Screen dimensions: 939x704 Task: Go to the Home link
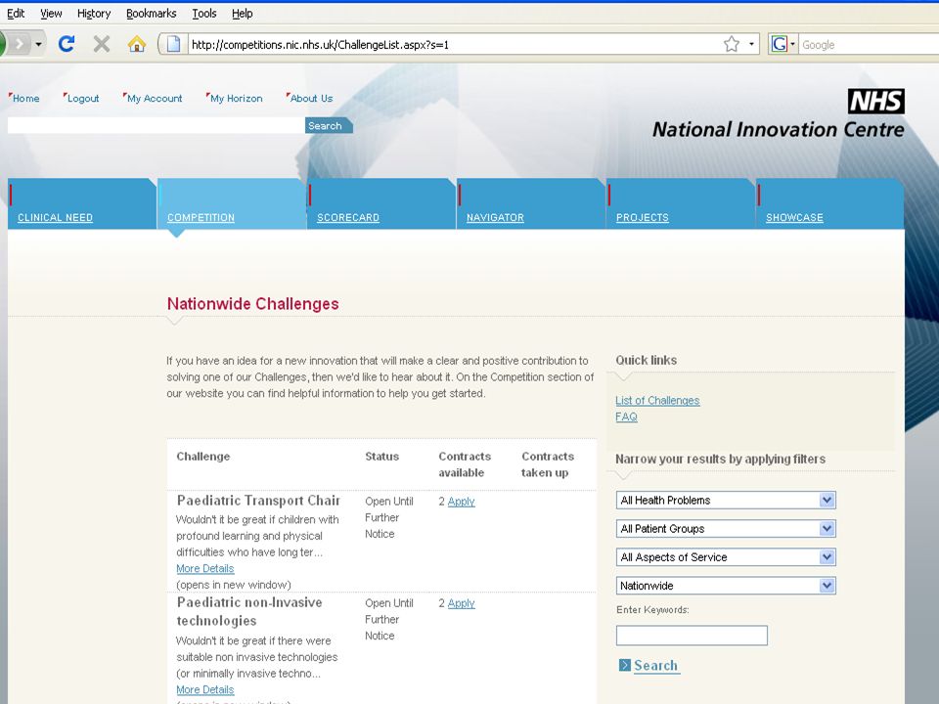(x=25, y=98)
